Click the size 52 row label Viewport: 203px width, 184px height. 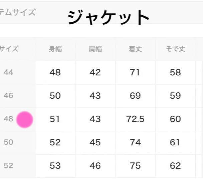[8, 166]
